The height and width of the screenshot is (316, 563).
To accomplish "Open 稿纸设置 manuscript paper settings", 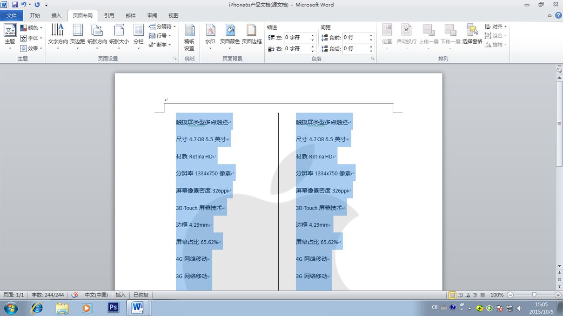I will click(189, 37).
